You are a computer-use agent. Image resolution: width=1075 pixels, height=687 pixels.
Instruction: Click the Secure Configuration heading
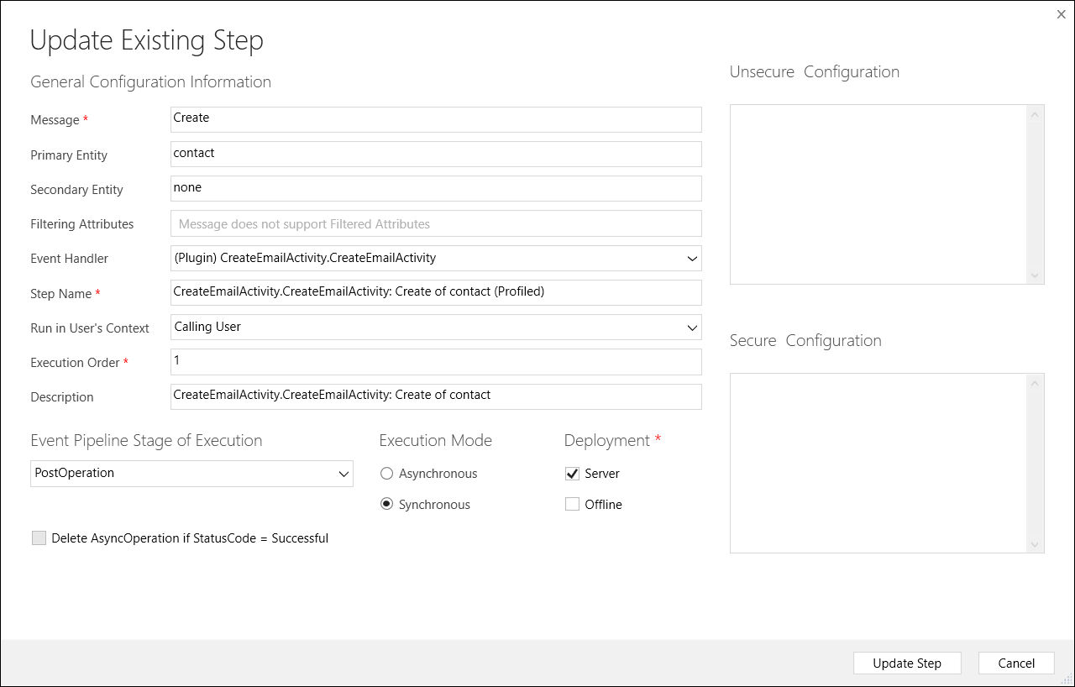tap(805, 340)
